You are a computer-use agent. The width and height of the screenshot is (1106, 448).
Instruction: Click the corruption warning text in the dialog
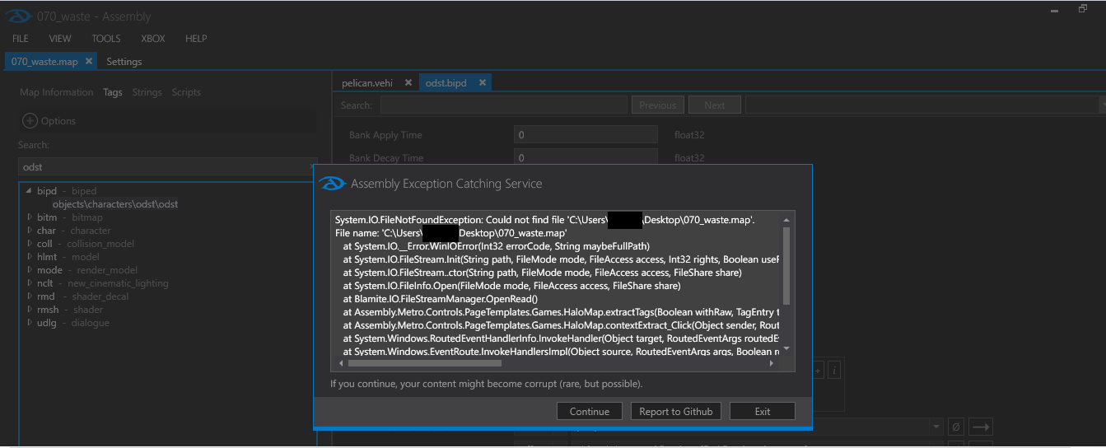coord(486,384)
